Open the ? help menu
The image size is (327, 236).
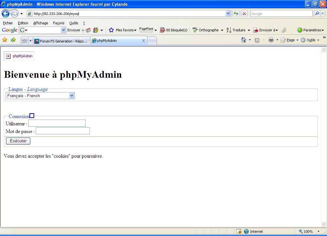tap(84, 23)
